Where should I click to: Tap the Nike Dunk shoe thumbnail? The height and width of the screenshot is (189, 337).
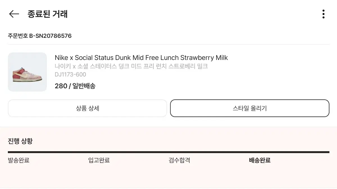tap(27, 72)
